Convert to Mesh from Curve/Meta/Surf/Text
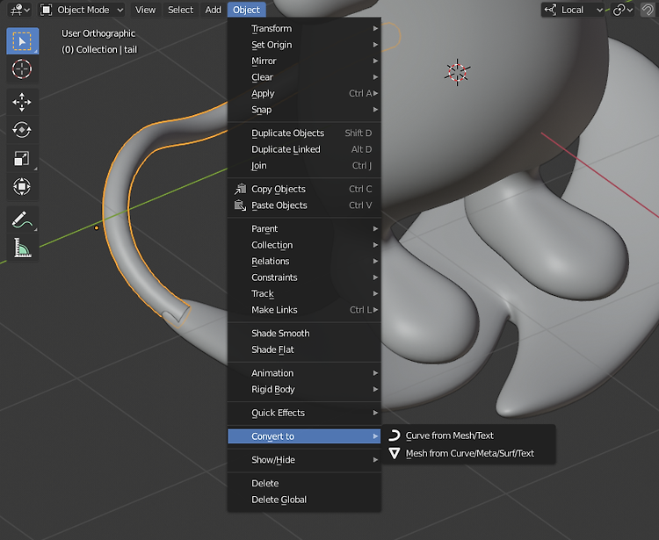 (468, 453)
